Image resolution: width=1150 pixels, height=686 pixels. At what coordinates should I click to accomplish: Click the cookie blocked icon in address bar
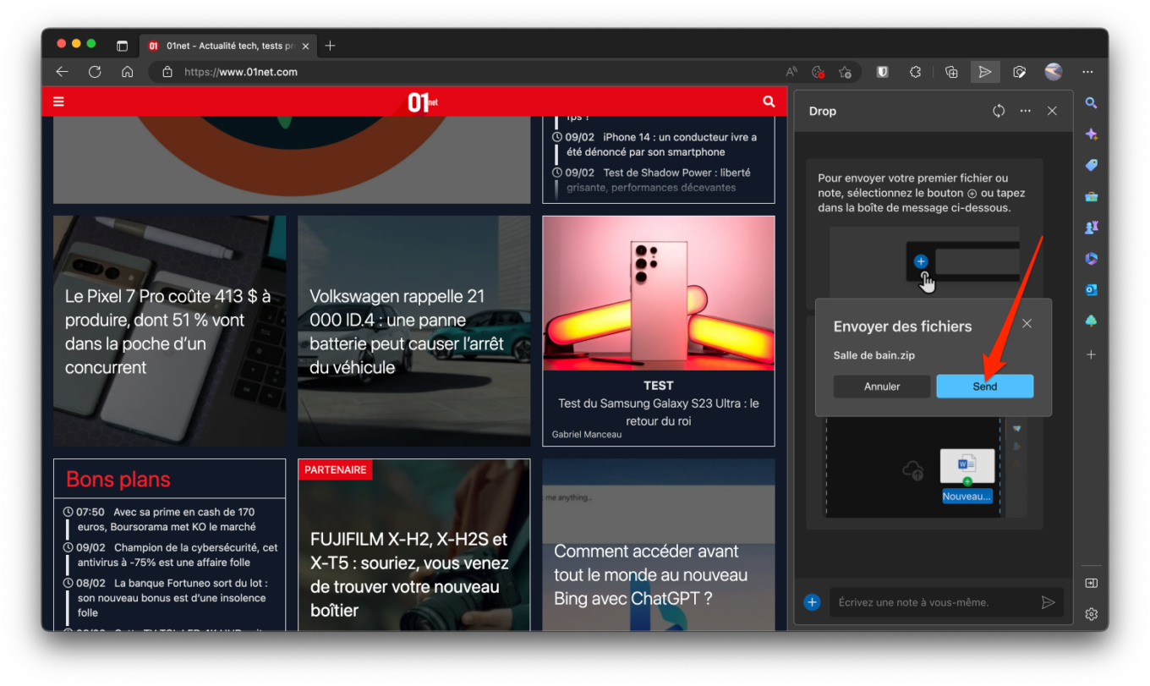click(x=818, y=72)
